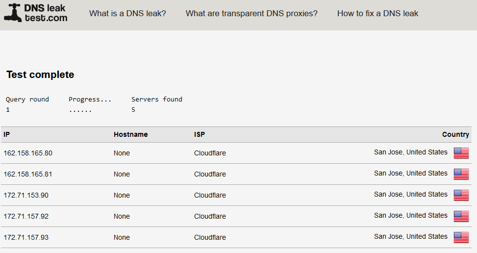Click the Hostname column header
The width and height of the screenshot is (477, 253).
pos(130,134)
